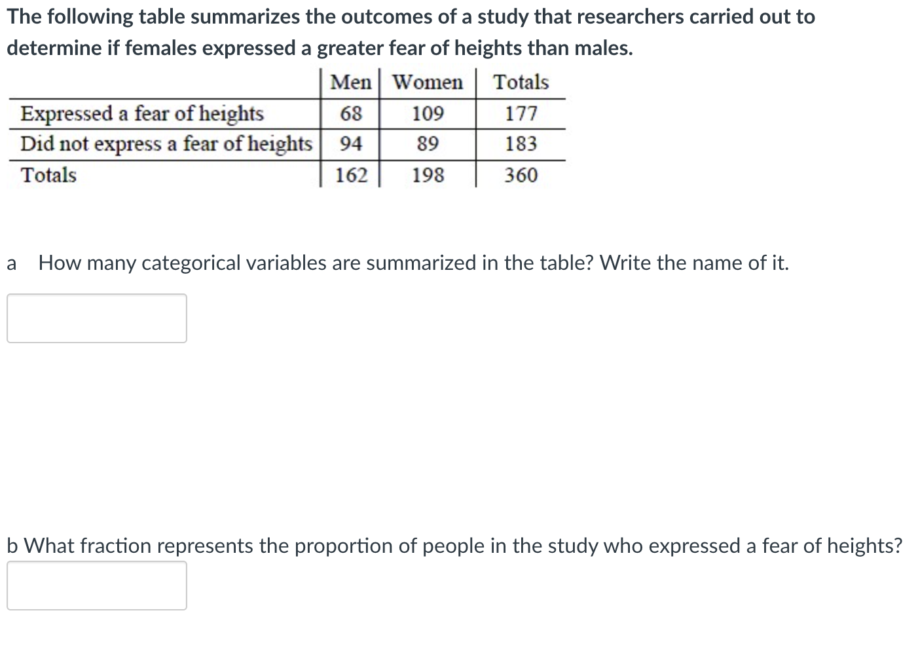Click the Men column header
This screenshot has width=918, height=655.
coord(351,82)
